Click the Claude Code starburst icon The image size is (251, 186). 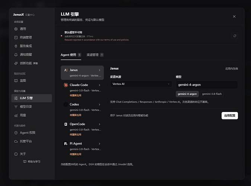pyautogui.click(x=66, y=85)
